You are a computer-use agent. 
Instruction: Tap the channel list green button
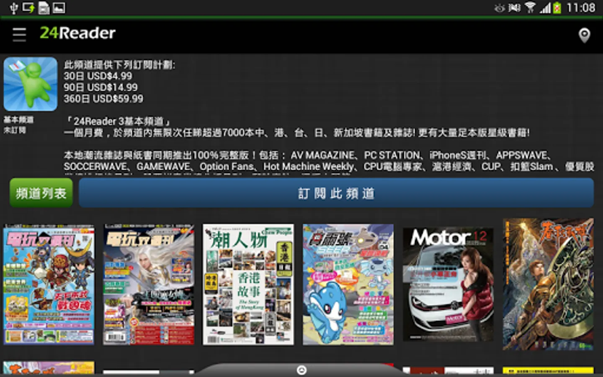[41, 193]
